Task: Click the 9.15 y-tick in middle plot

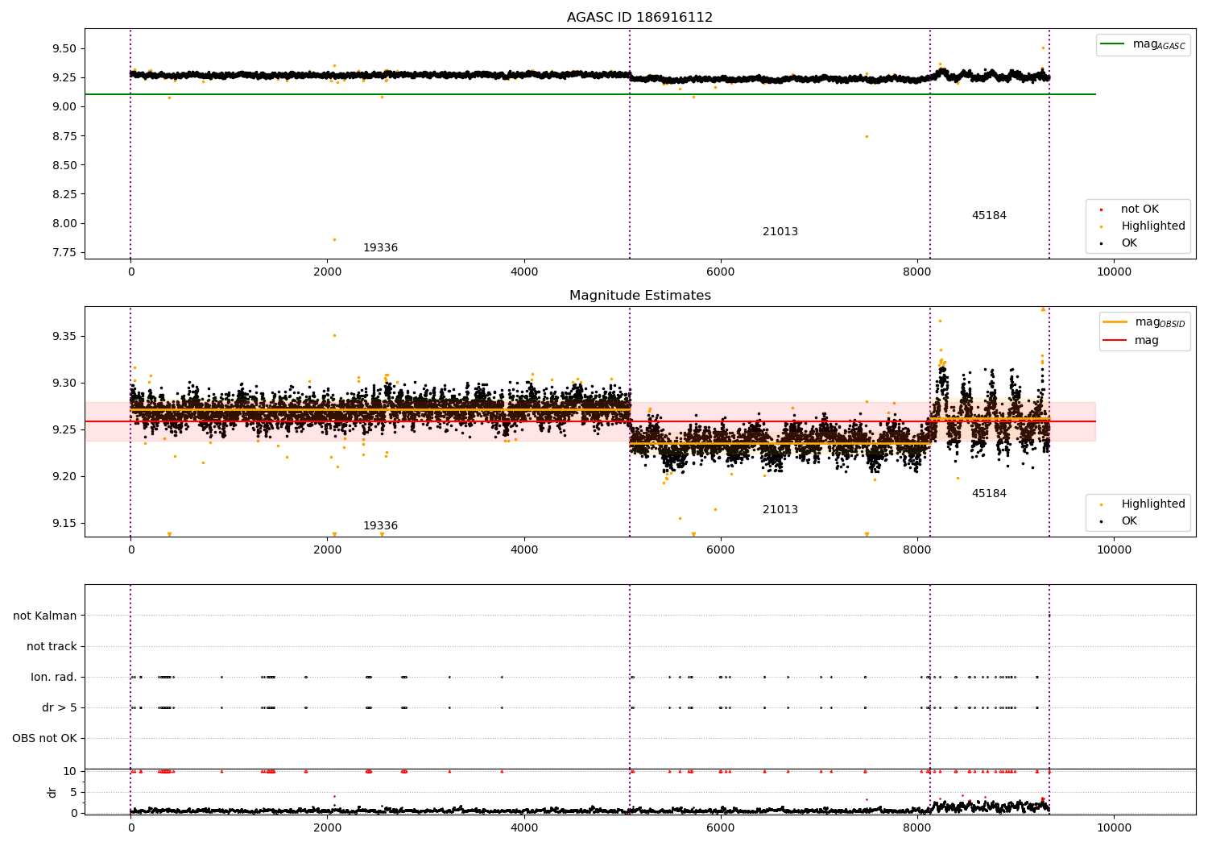Action: tap(64, 524)
